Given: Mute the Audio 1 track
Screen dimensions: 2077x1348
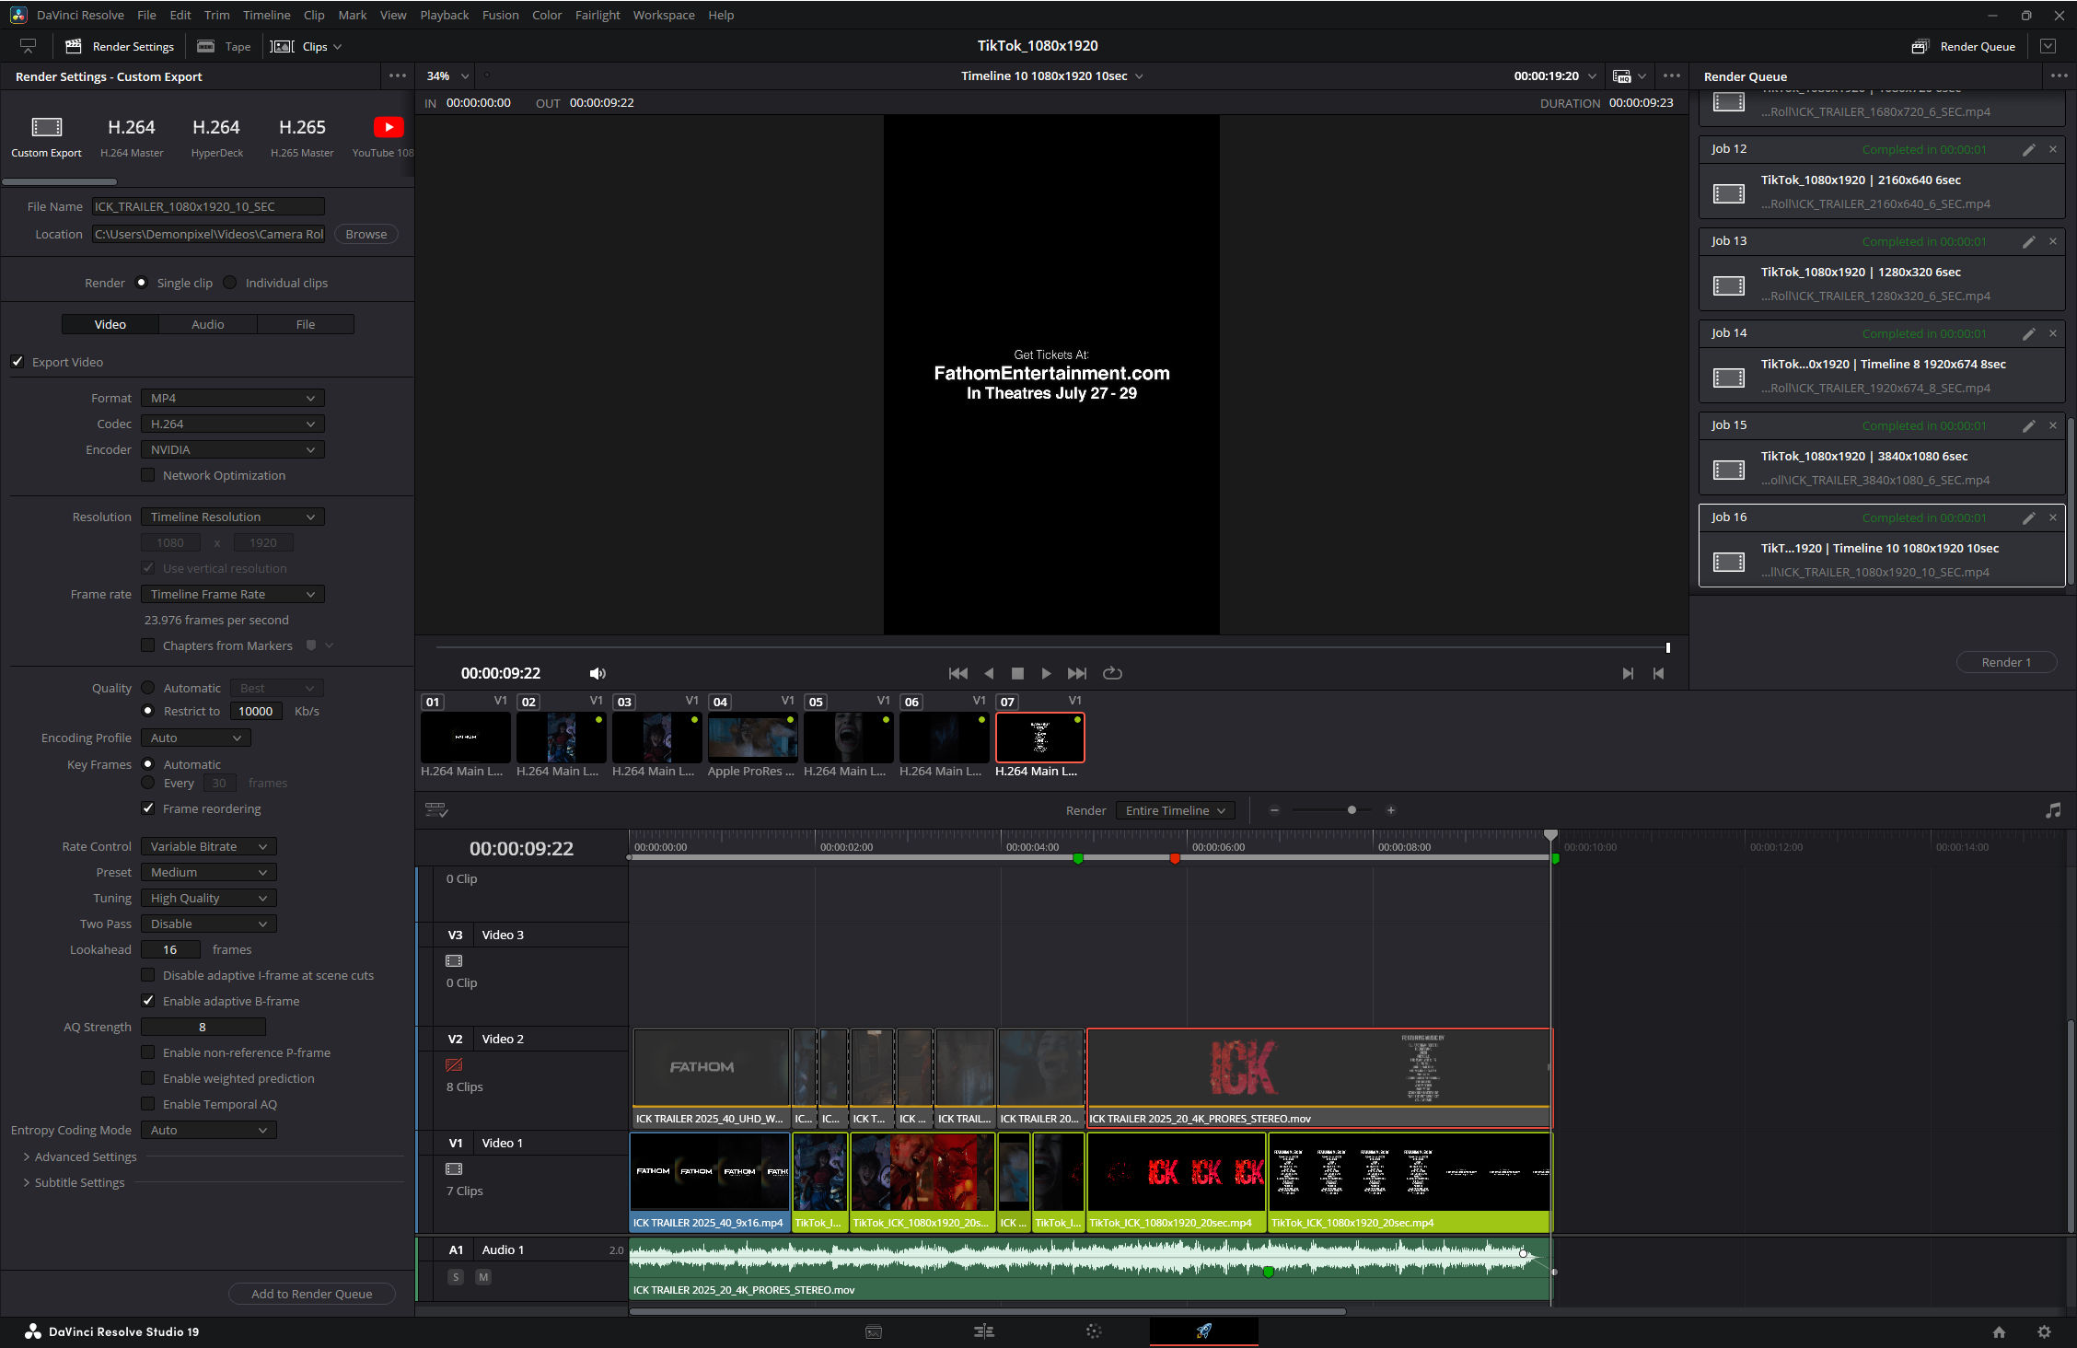Looking at the screenshot, I should [483, 1277].
